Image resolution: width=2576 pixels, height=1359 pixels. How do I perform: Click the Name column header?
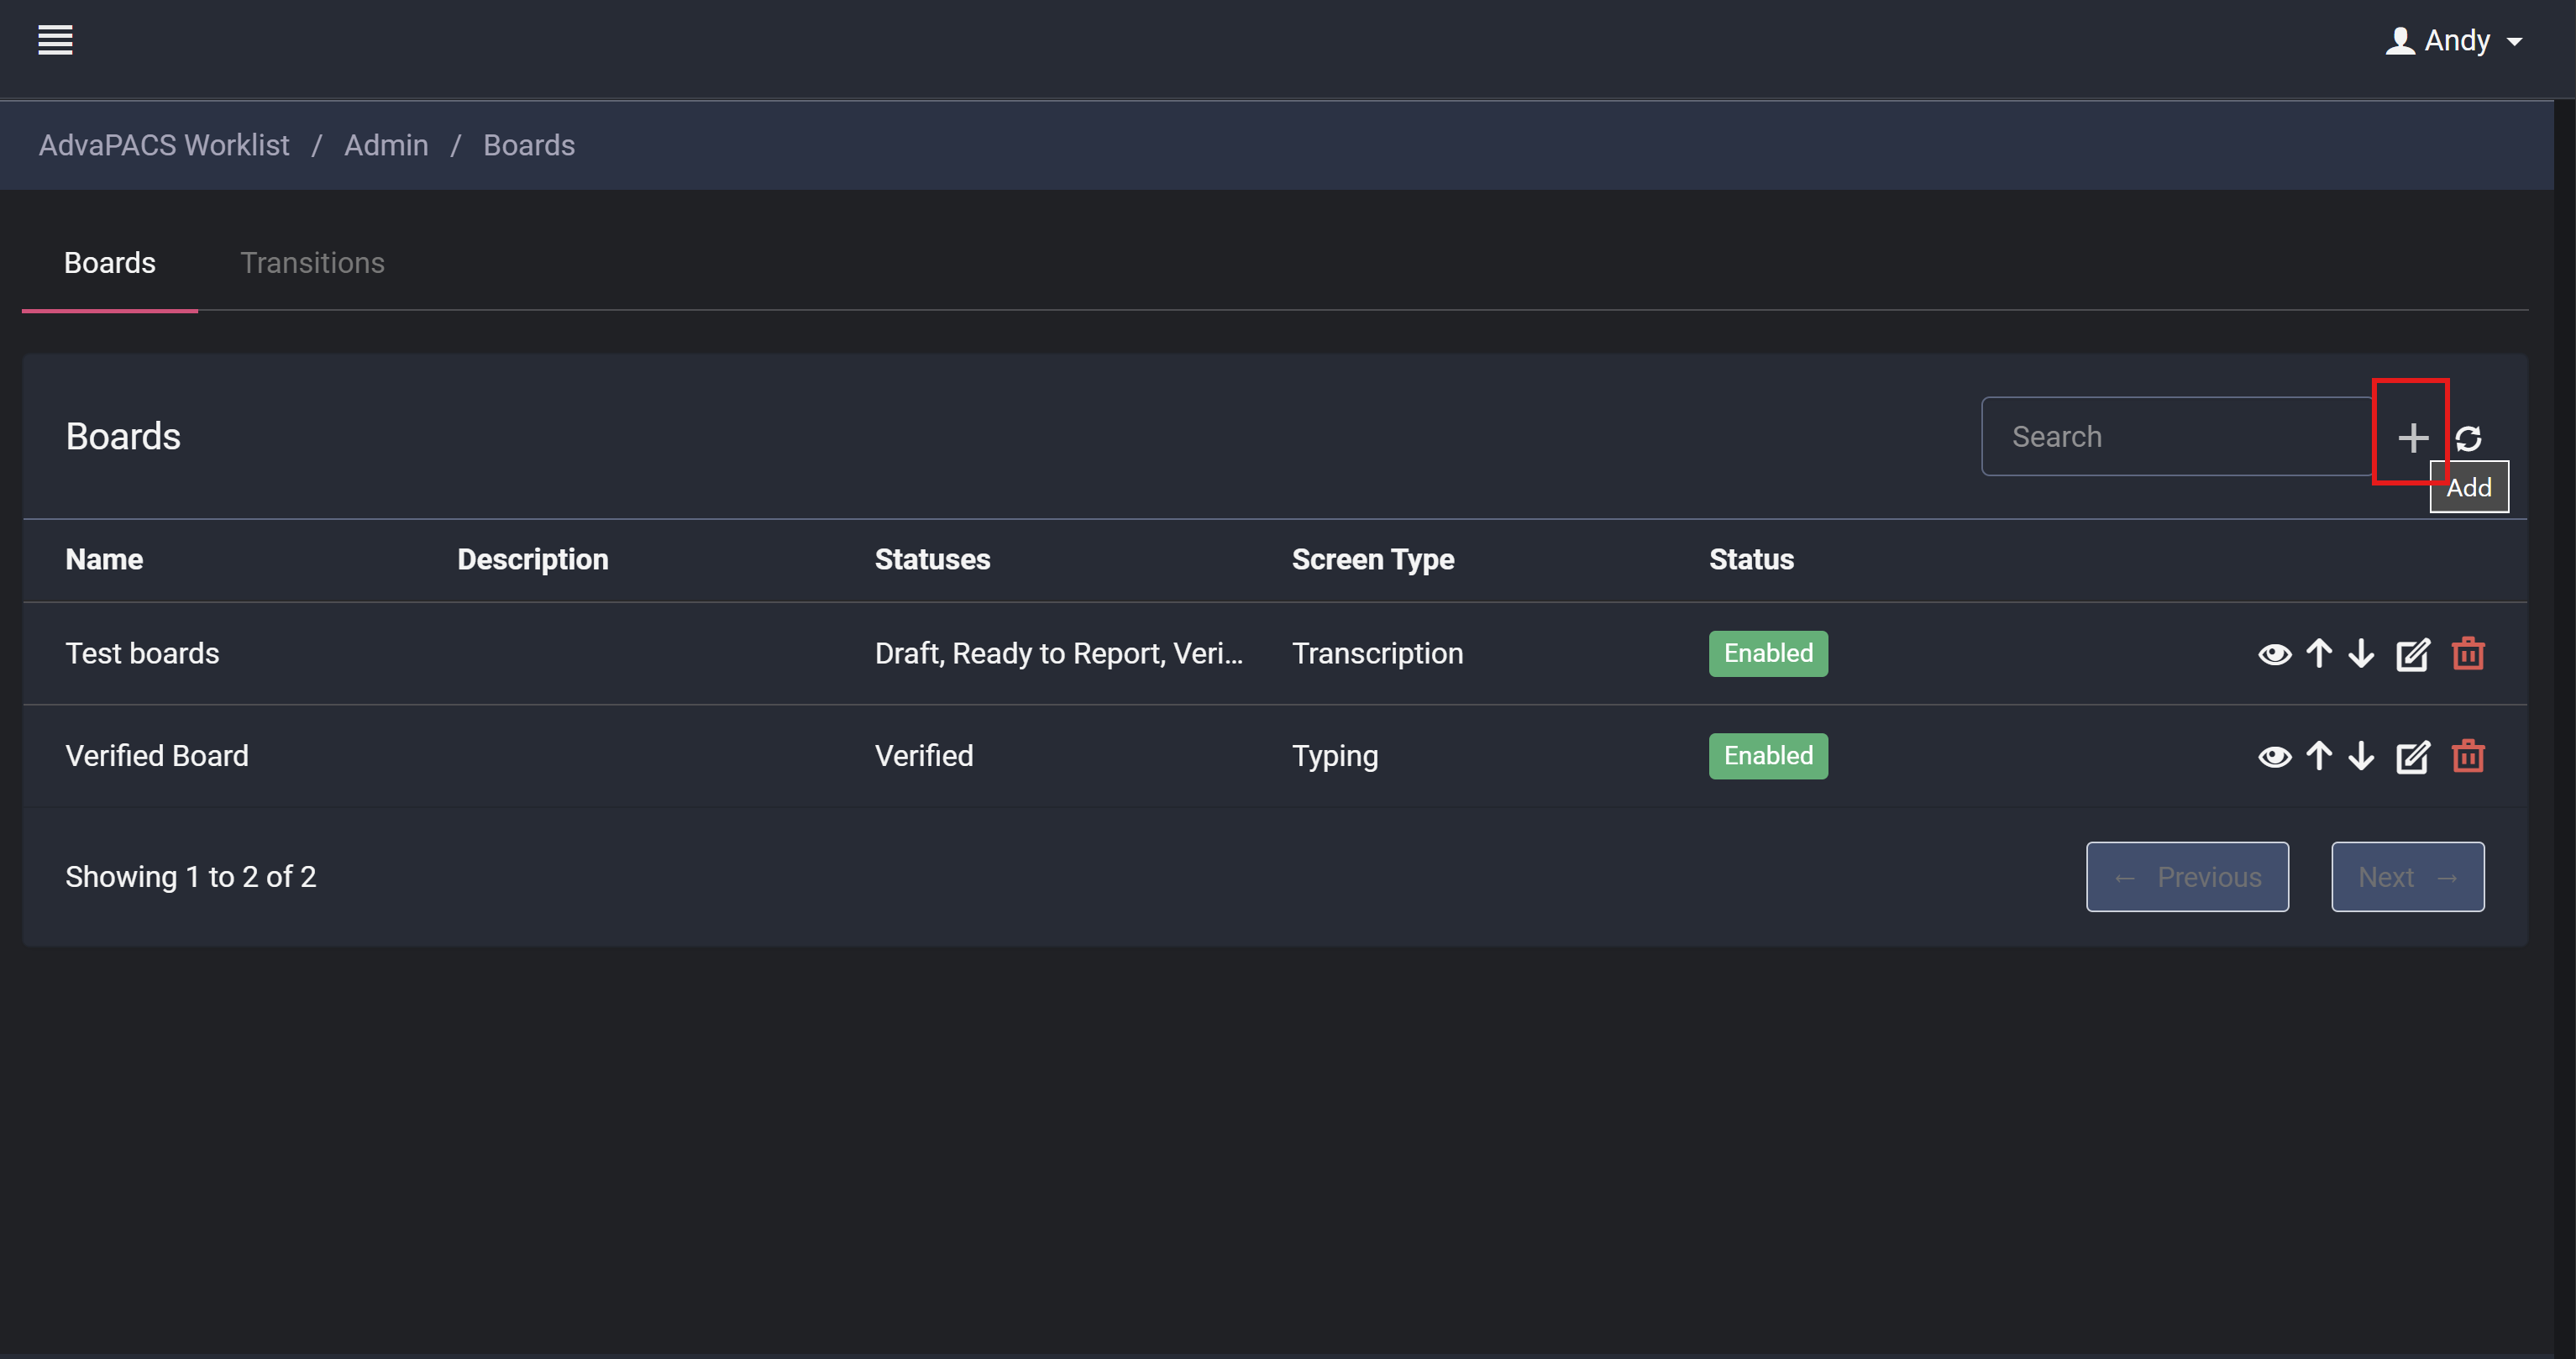[x=104, y=560]
